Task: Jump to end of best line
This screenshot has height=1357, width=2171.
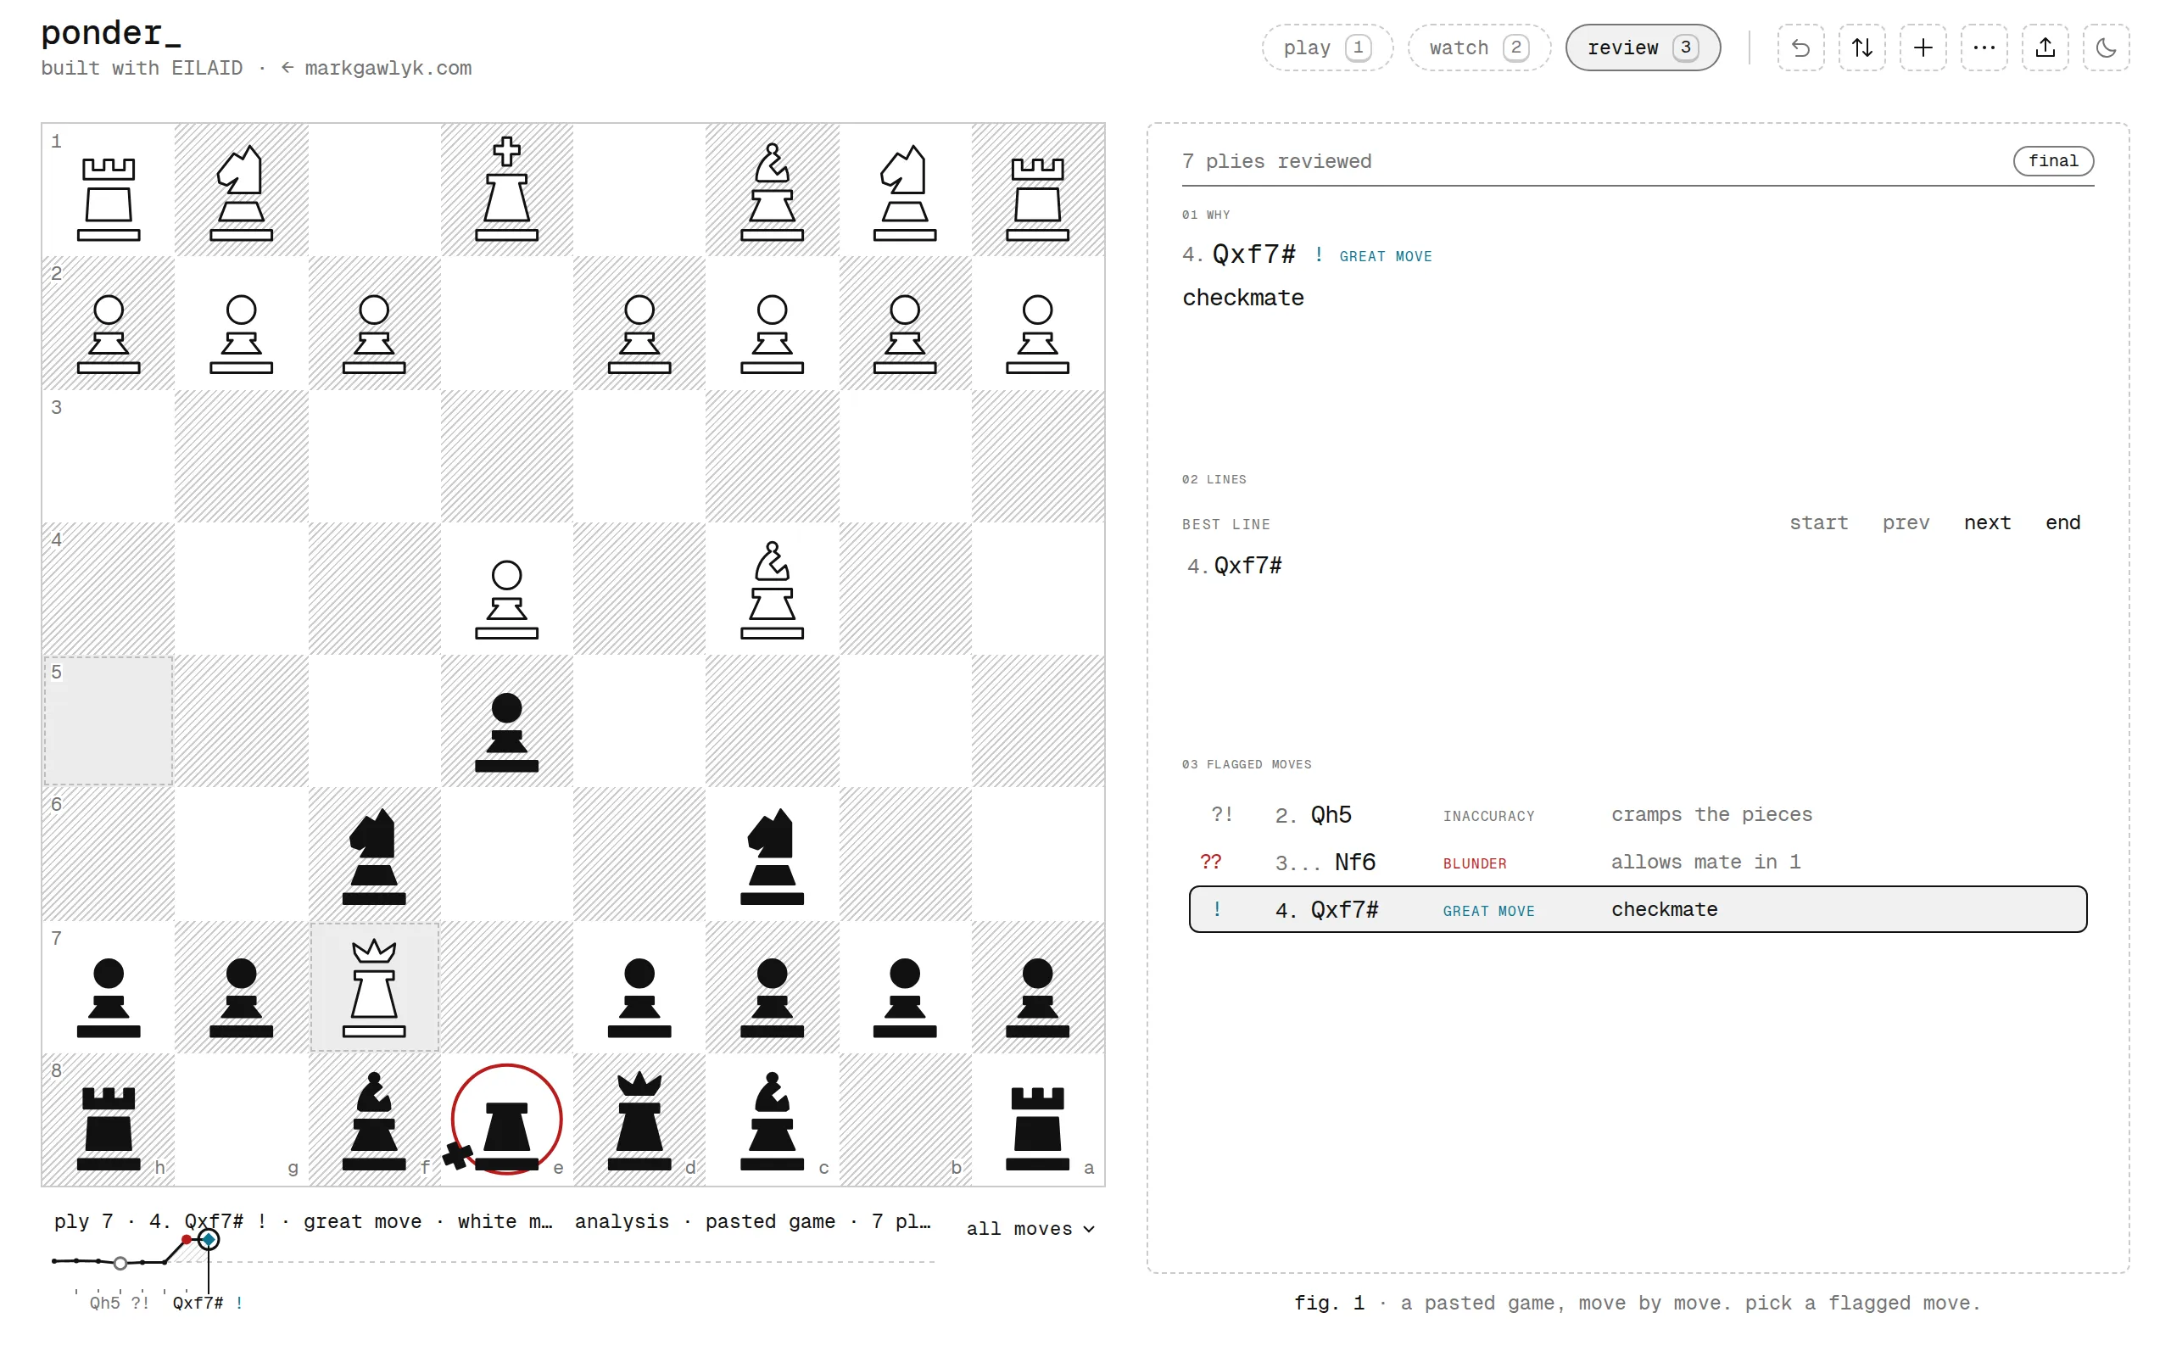Action: click(x=2062, y=522)
